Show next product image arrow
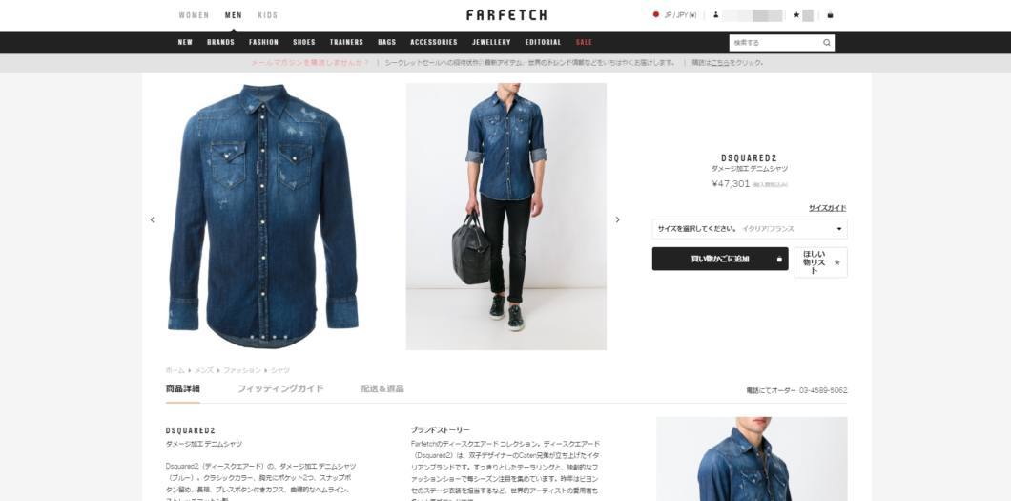The image size is (1011, 501). (617, 219)
